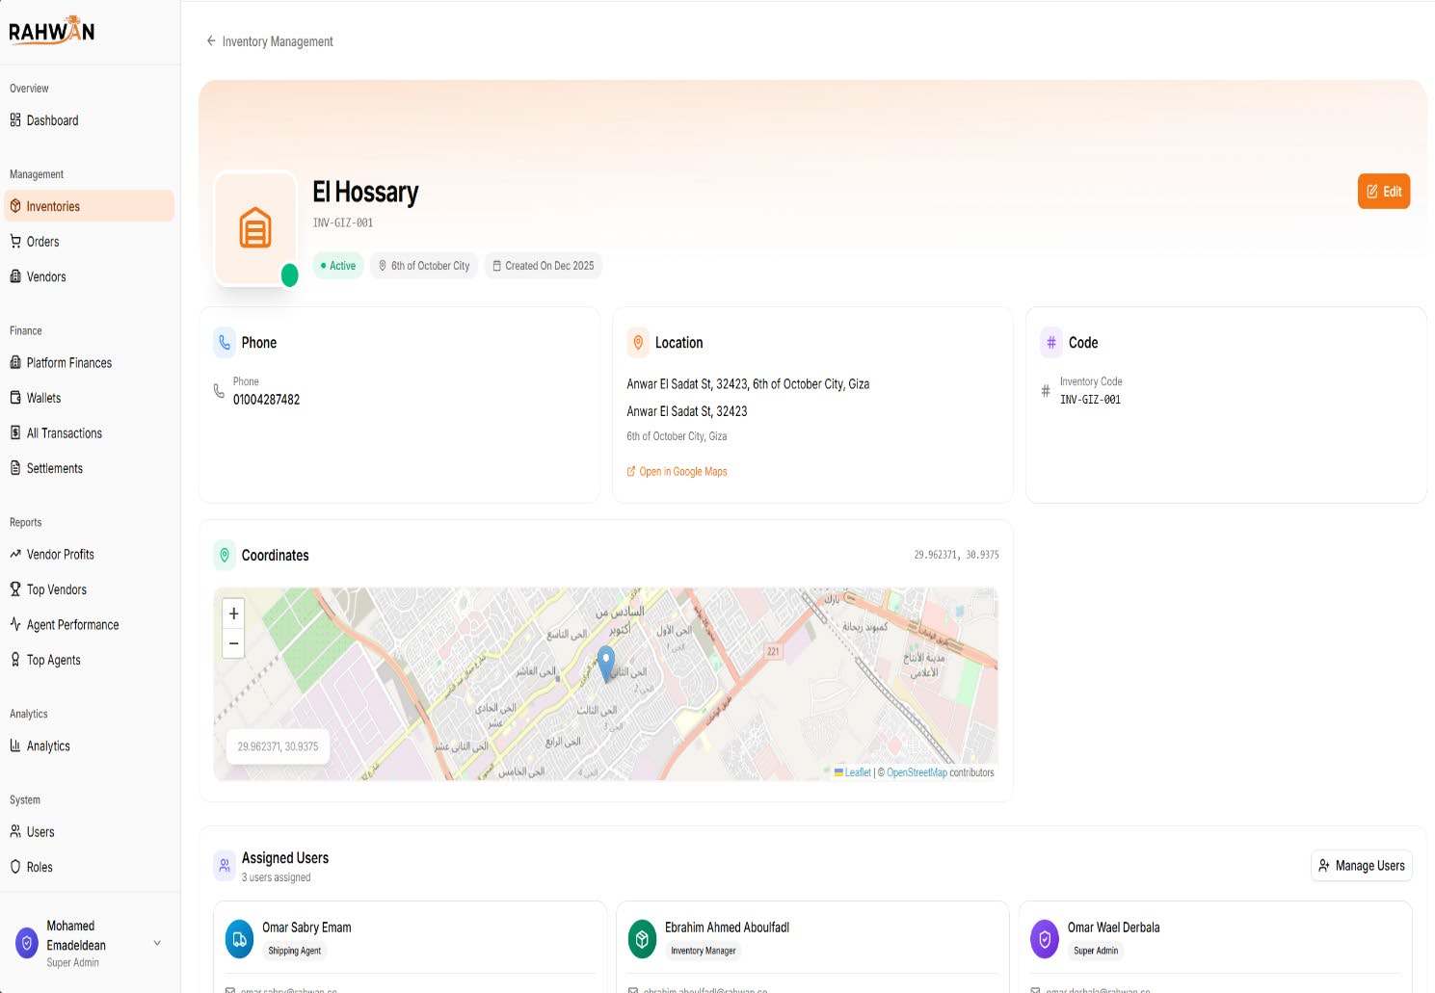Image resolution: width=1435 pixels, height=993 pixels.
Task: Click Mohamed Emadeldean's profile avatar
Action: coord(27,944)
